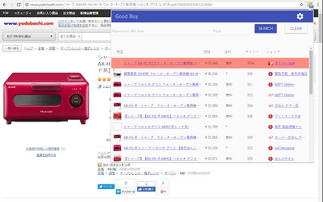
Task: Open TOP in the Yodobashi nav bar
Action: click(x=6, y=13)
